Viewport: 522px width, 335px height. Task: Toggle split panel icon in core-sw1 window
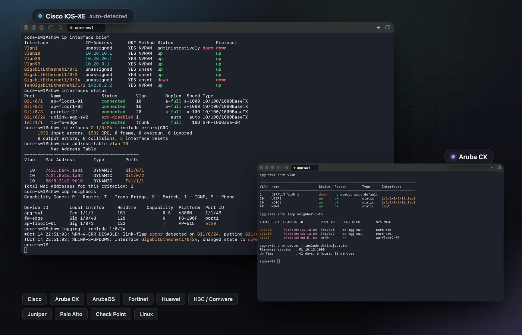(x=388, y=28)
